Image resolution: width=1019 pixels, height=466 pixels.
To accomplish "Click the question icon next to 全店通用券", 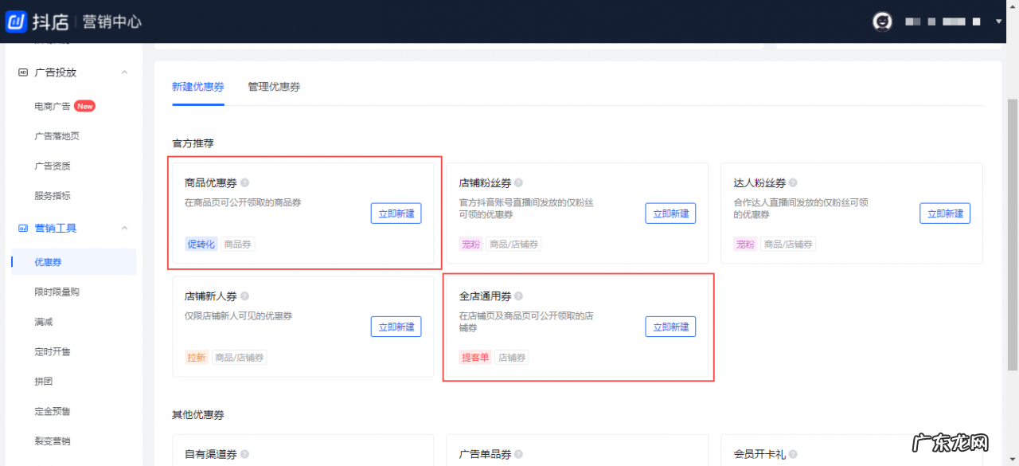I will click(517, 295).
